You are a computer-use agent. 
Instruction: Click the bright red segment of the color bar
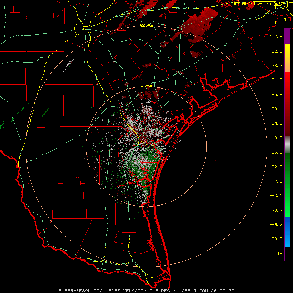(287, 80)
